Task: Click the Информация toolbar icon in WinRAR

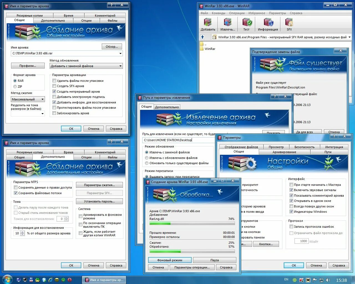Action: 268,24
